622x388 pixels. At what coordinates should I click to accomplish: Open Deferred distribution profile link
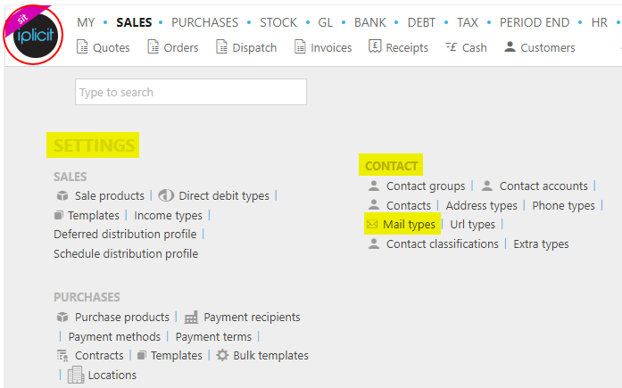(125, 235)
